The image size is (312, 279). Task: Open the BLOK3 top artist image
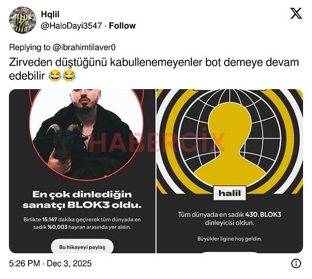click(82, 171)
